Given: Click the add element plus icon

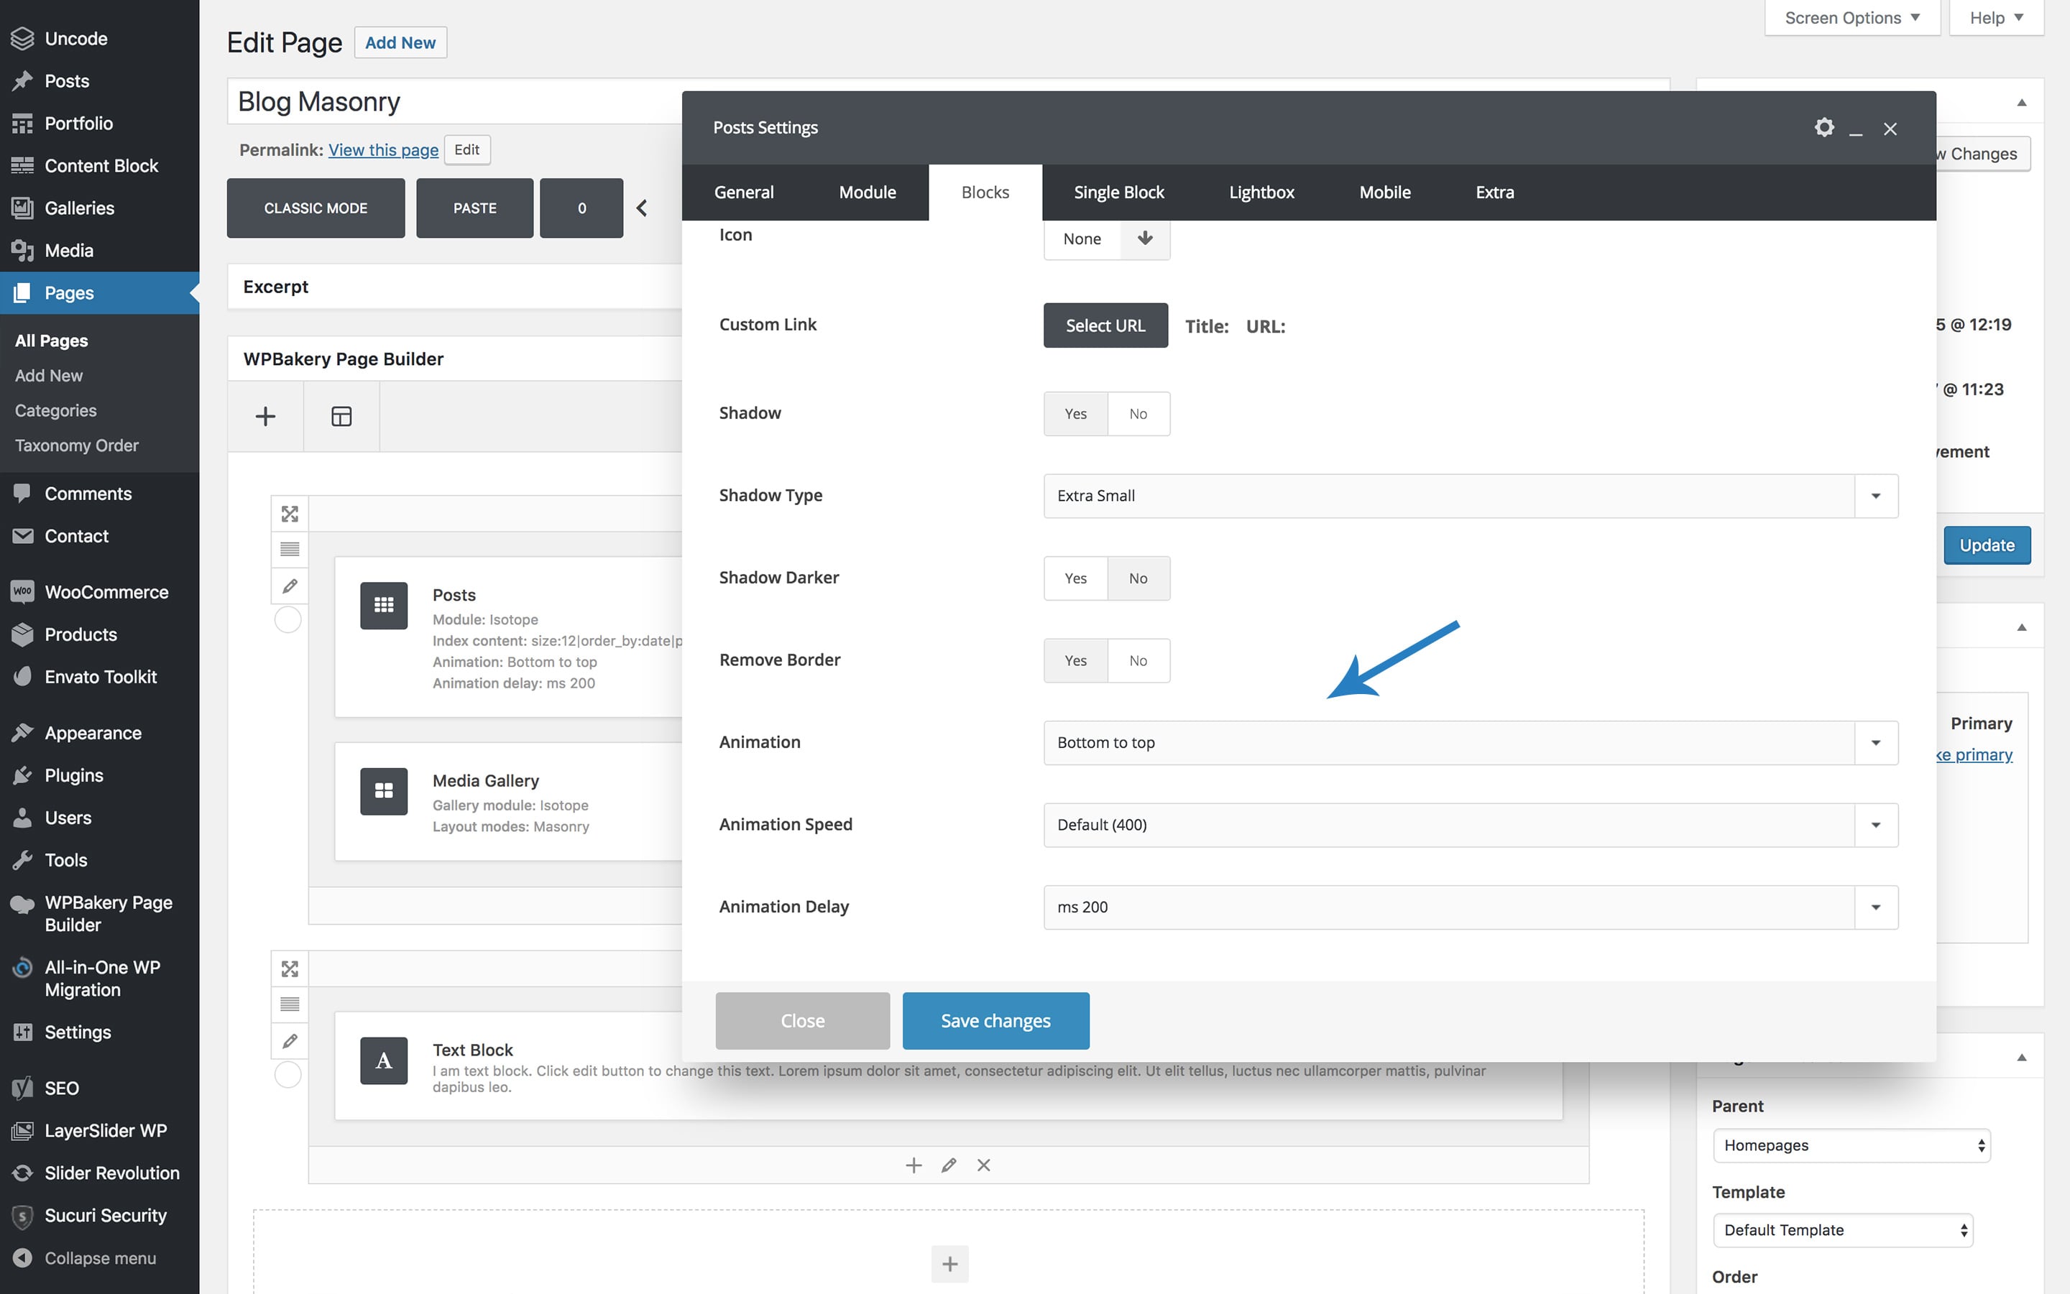Looking at the screenshot, I should [x=265, y=417].
